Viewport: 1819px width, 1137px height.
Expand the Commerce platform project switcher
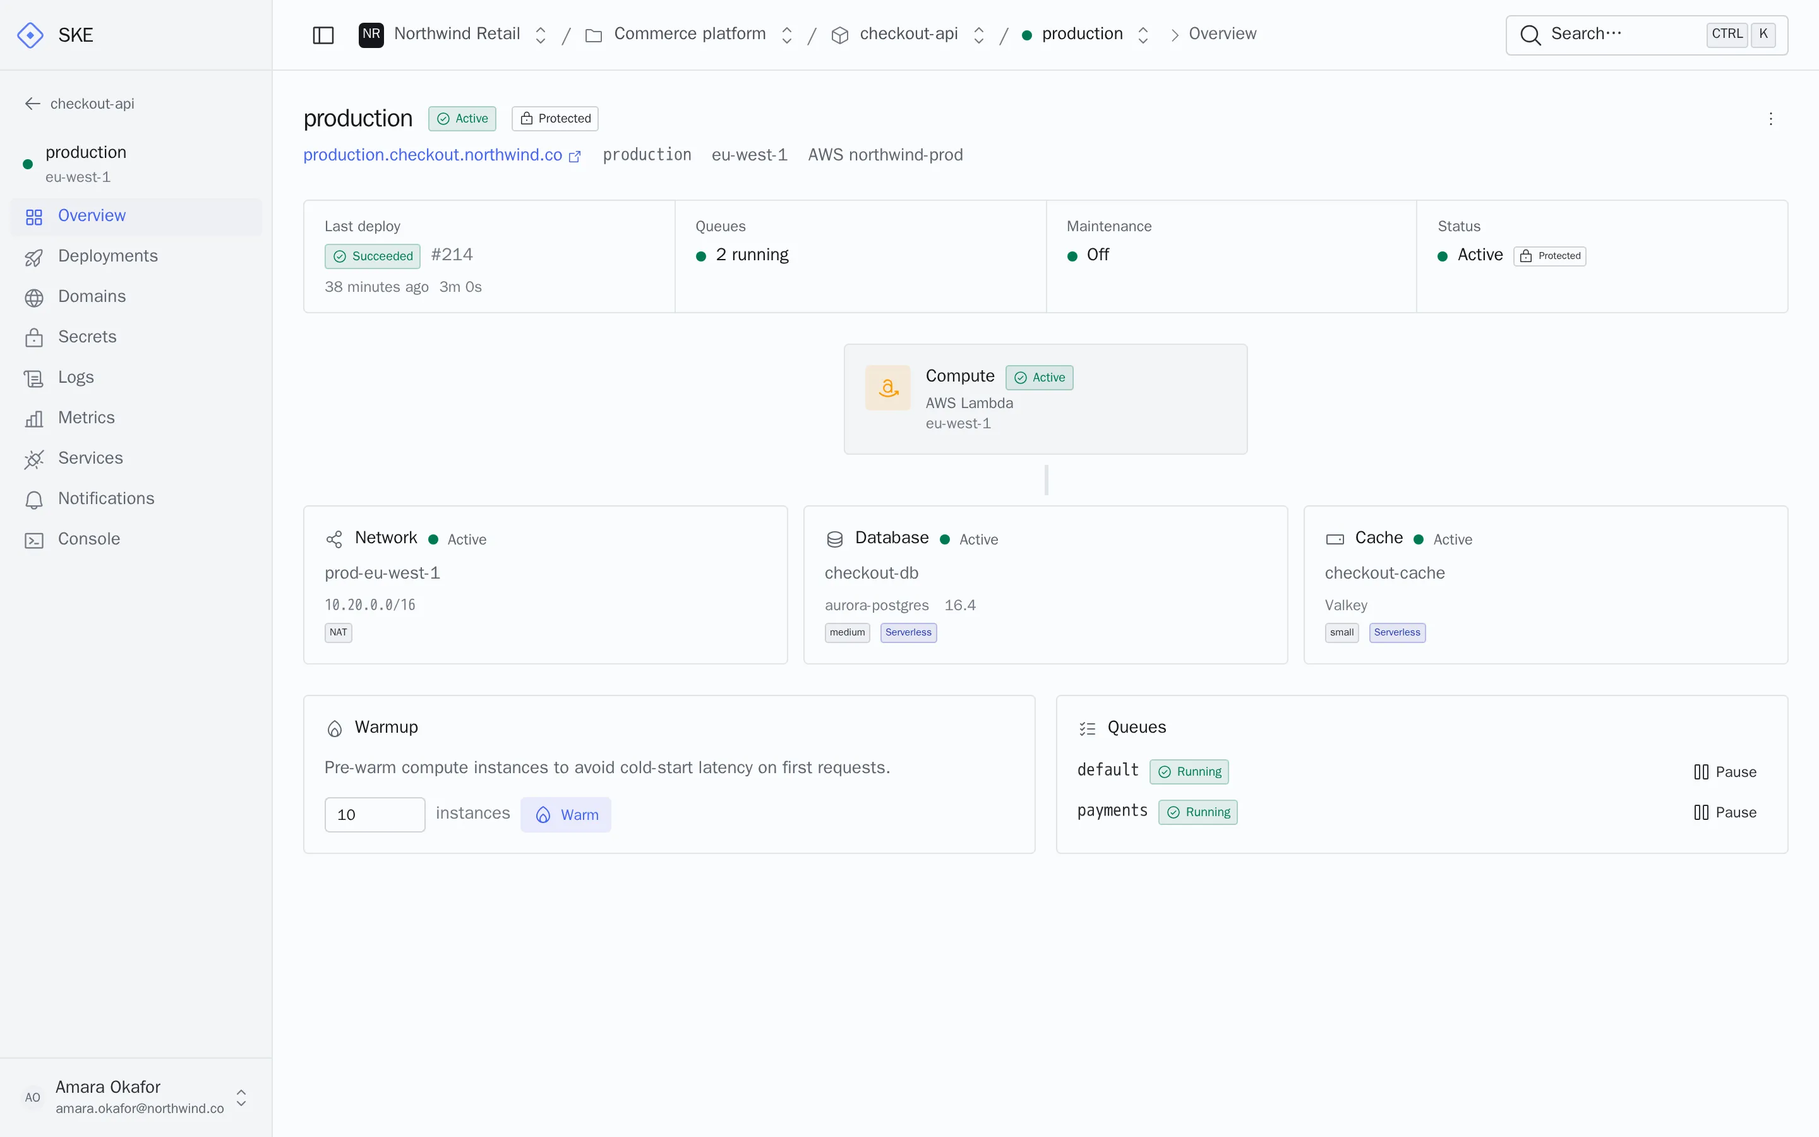(786, 35)
